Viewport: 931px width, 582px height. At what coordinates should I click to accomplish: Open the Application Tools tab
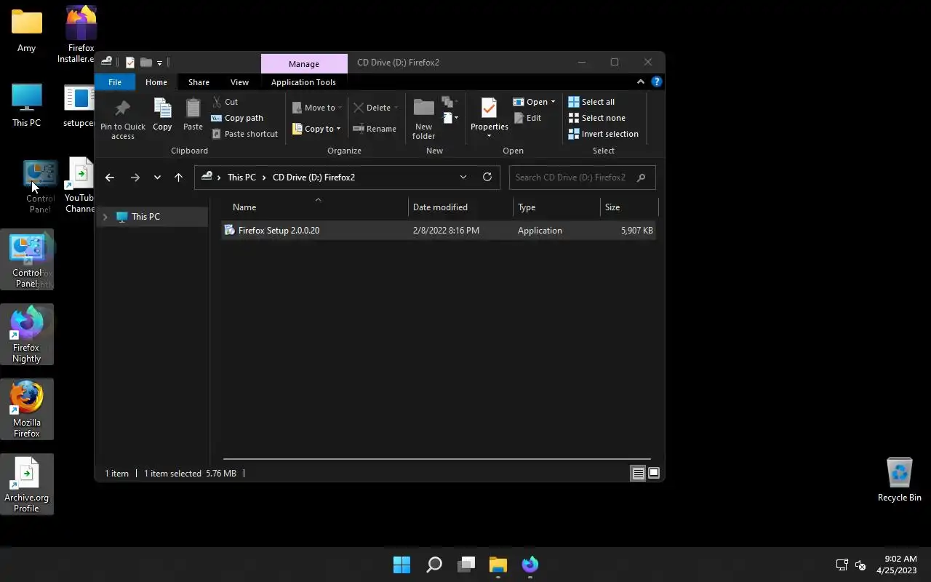(303, 82)
